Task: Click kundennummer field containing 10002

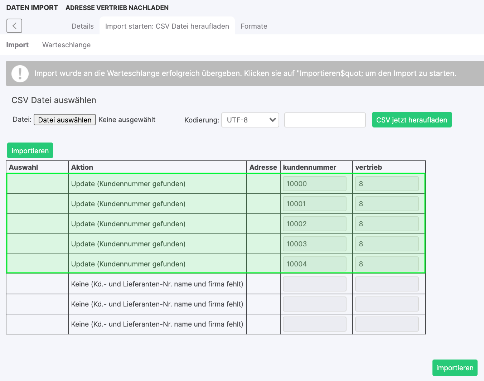Action: coord(314,224)
